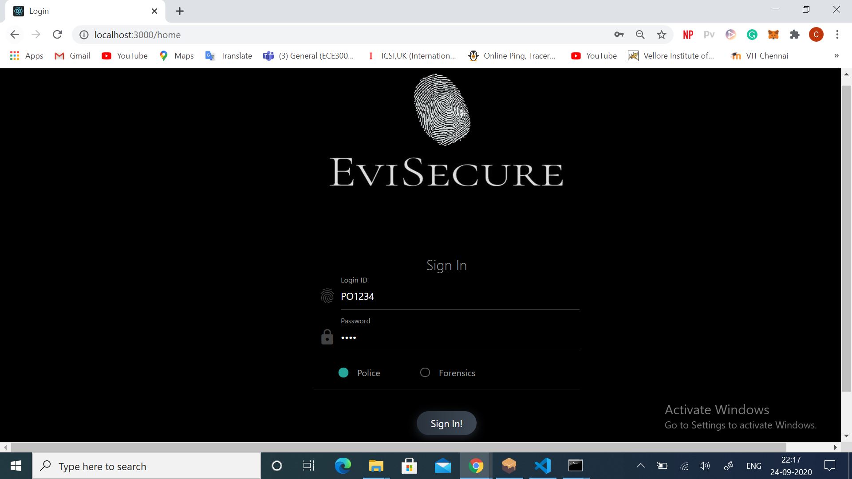
Task: Click the Login ID input field
Action: pyautogui.click(x=459, y=296)
